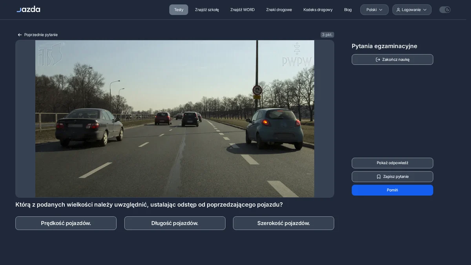Expand the Logowanie dropdown menu
Viewport: 471px width, 265px height.
(412, 10)
